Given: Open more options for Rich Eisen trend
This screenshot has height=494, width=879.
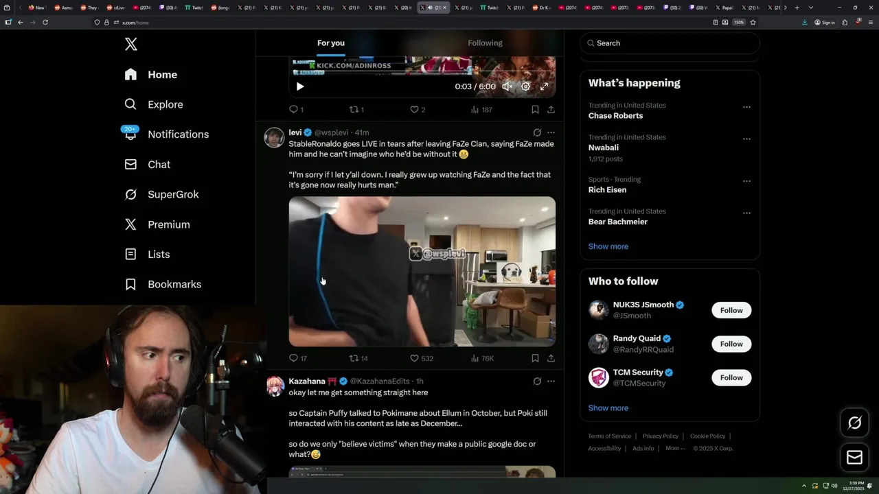Looking at the screenshot, I should click(746, 181).
